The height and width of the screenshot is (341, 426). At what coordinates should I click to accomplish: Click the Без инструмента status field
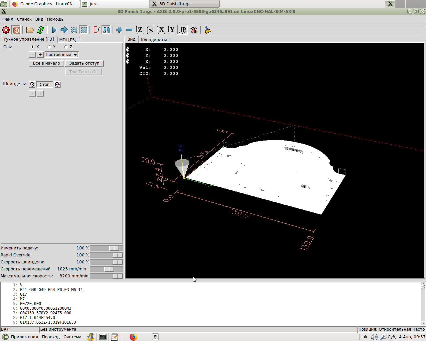coord(198,329)
